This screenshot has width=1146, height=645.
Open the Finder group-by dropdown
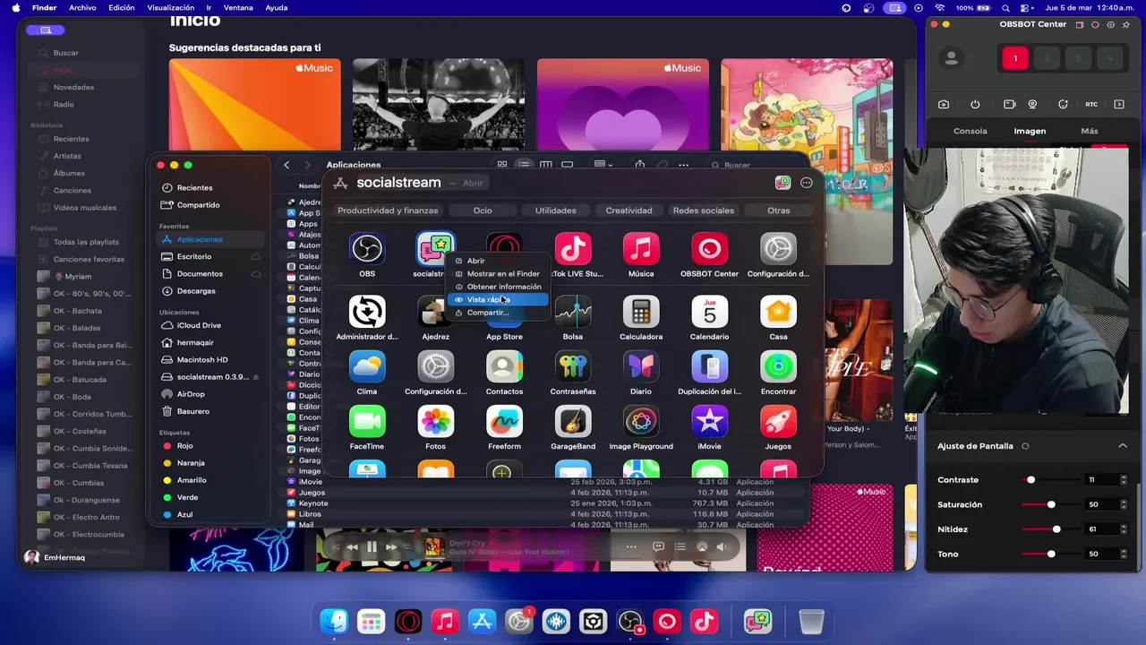click(603, 165)
